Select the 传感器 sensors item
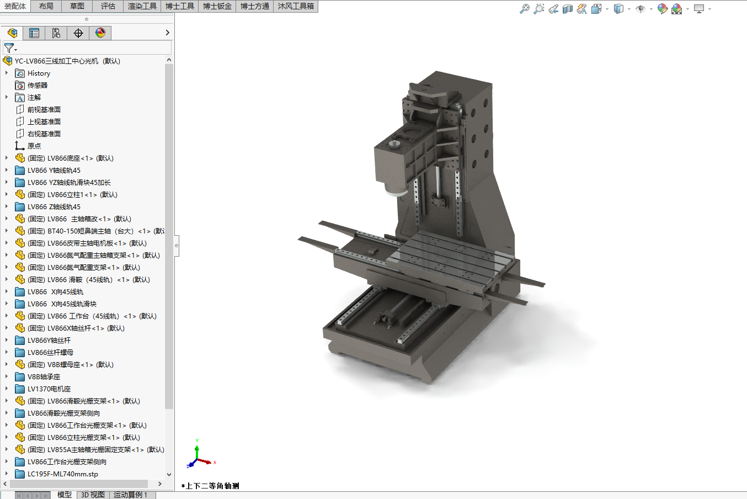The image size is (747, 499). click(38, 86)
